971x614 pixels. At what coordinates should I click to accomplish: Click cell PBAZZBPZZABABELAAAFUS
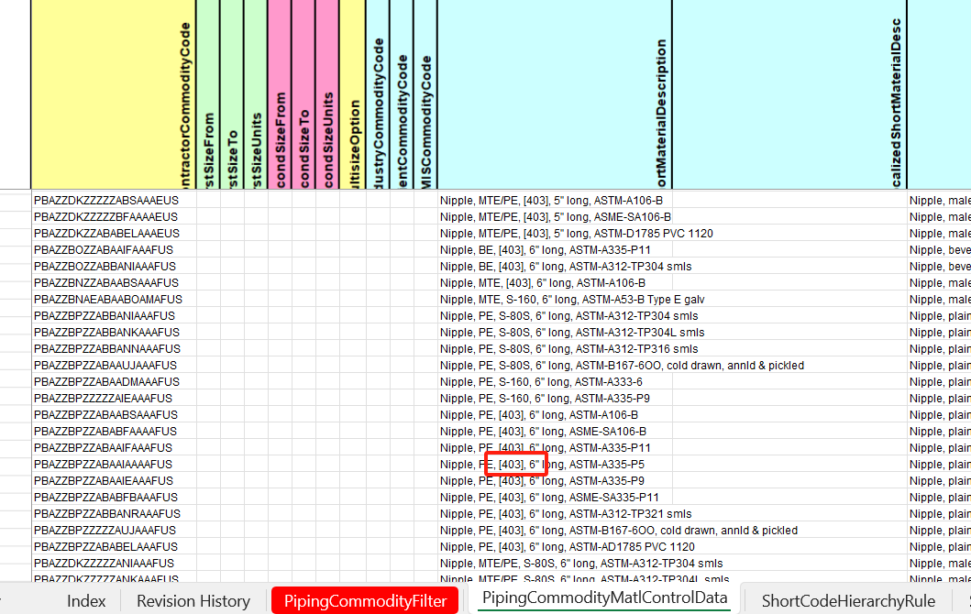coord(114,547)
